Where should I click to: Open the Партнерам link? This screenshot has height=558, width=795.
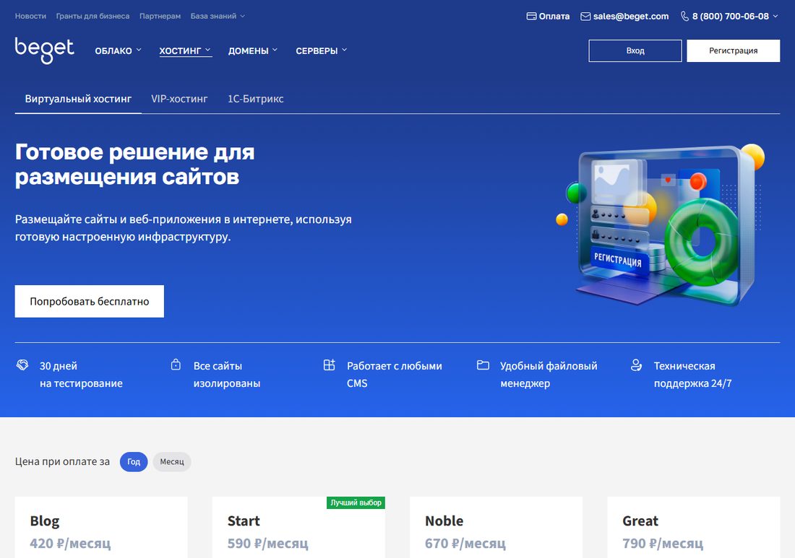tap(160, 16)
